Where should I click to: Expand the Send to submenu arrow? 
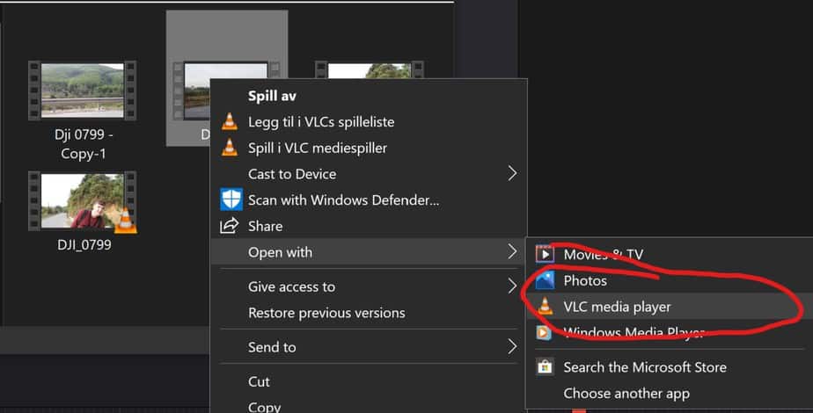512,347
